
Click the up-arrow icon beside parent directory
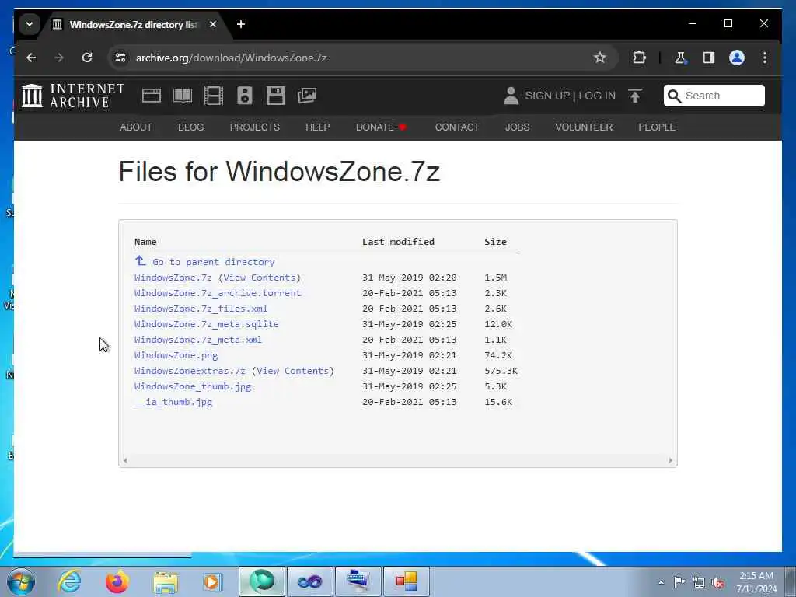[141, 261]
